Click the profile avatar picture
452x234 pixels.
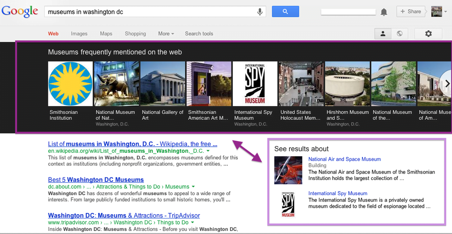tap(436, 12)
